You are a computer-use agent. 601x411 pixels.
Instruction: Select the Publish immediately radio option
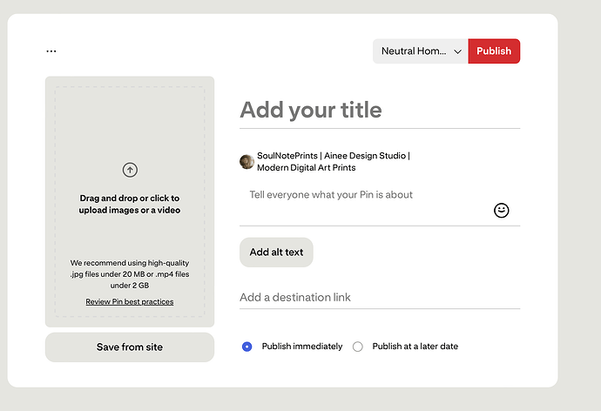pos(246,347)
